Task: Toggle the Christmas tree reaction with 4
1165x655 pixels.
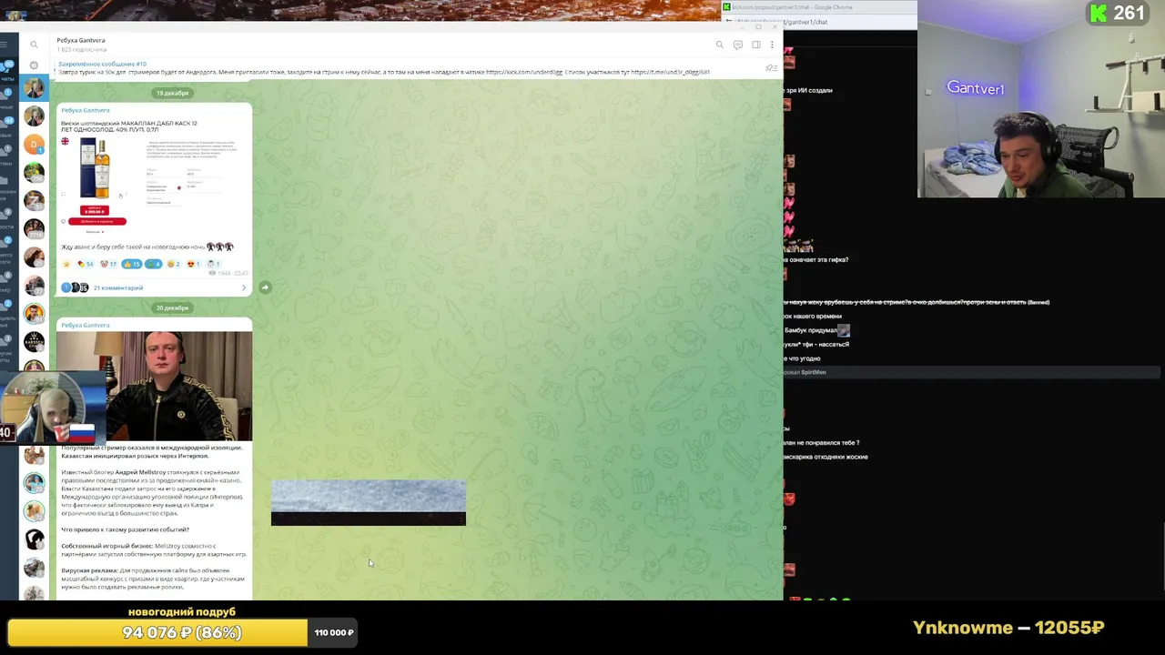Action: (x=153, y=264)
